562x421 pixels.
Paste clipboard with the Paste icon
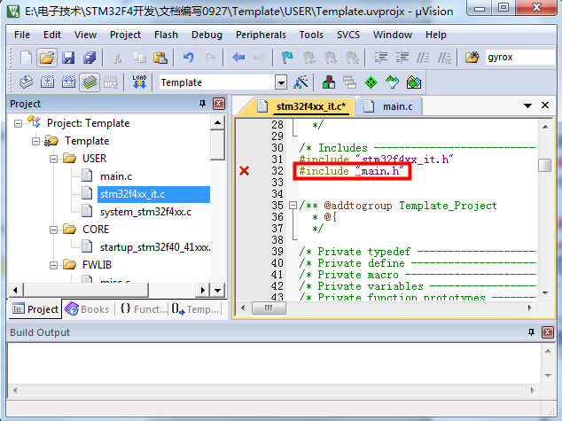pyautogui.click(x=160, y=58)
